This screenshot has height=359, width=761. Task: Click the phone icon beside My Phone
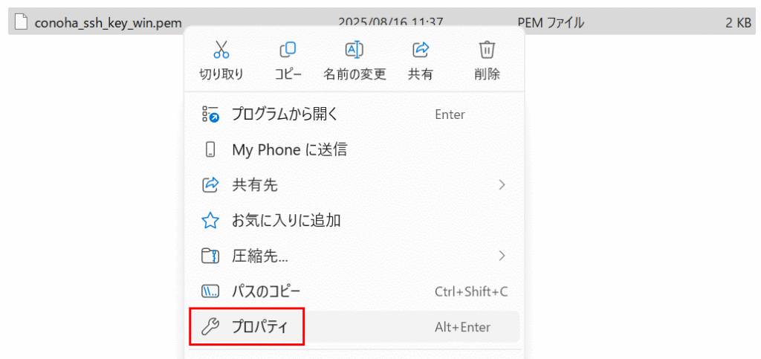pos(210,149)
